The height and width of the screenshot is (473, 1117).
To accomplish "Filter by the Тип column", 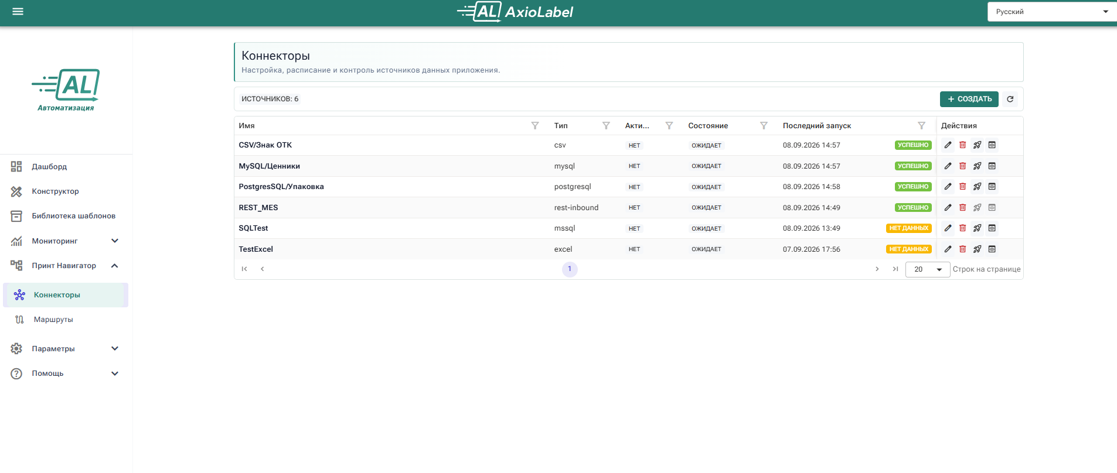I will (606, 126).
